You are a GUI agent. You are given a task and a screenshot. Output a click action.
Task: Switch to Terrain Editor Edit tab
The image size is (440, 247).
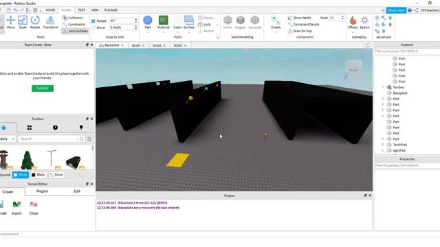pyautogui.click(x=77, y=191)
